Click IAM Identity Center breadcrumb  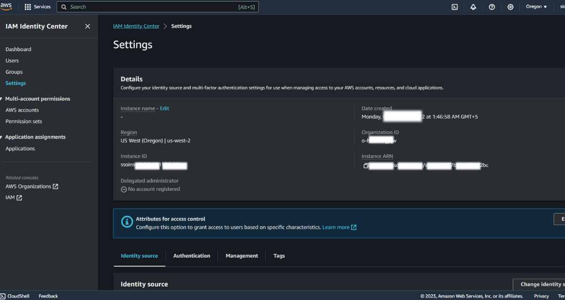coord(136,26)
